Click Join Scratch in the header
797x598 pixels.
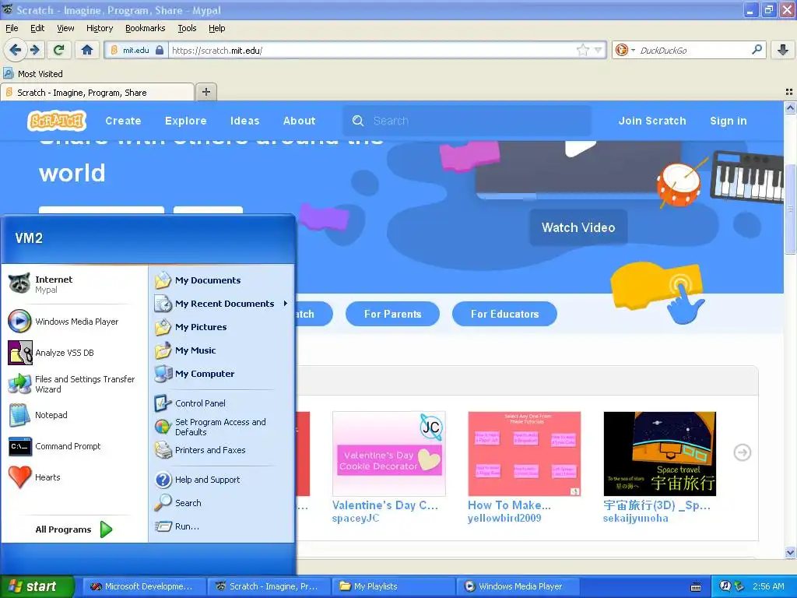[x=652, y=121]
